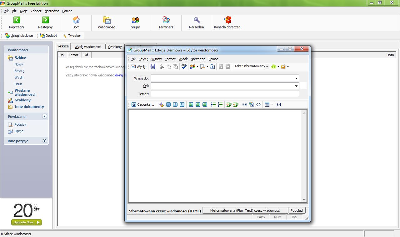Screen dimensions: 400x237
Task: Insert a hyperlink with the chain icon
Action: [245, 104]
